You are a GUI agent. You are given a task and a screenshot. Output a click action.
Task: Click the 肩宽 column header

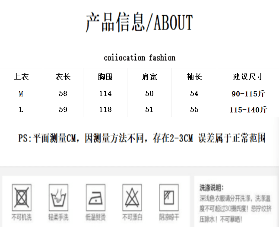tap(149, 77)
